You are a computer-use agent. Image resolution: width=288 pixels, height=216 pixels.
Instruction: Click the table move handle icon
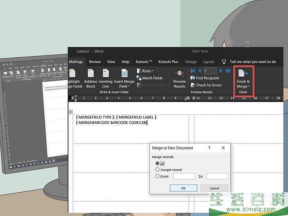click(x=71, y=112)
